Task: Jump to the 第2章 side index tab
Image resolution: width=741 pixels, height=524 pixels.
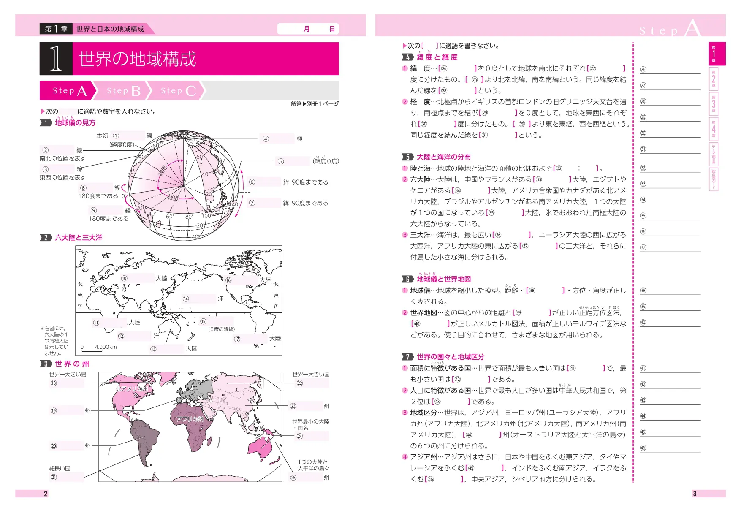Action: click(714, 79)
